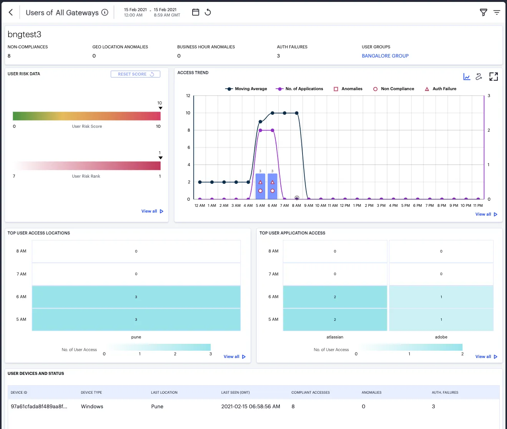This screenshot has width=507, height=429.
Task: Click the User Risk Rank gradient bar
Action: coord(86,165)
